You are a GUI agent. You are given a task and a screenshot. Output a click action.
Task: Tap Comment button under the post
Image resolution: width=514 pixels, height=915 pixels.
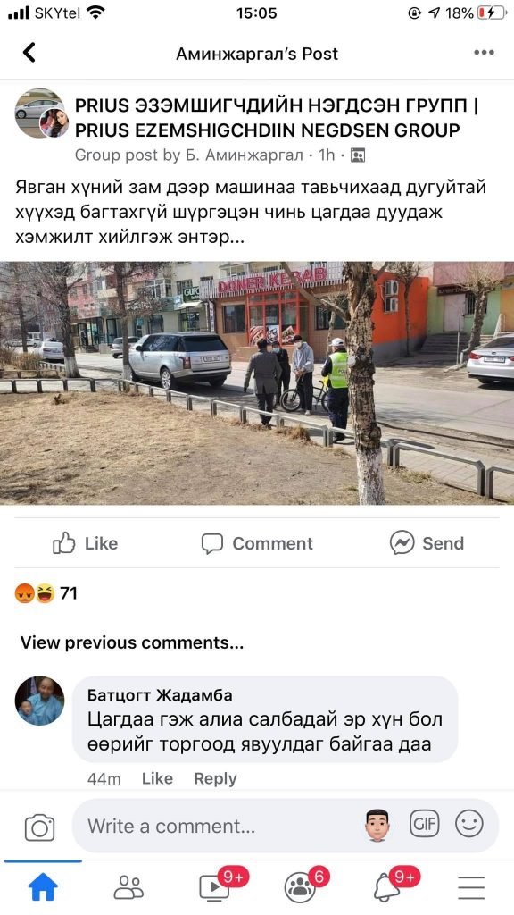(257, 543)
